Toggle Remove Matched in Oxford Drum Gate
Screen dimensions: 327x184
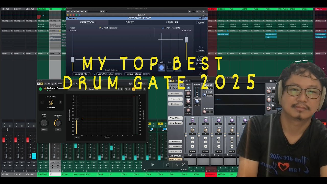coord(133,74)
